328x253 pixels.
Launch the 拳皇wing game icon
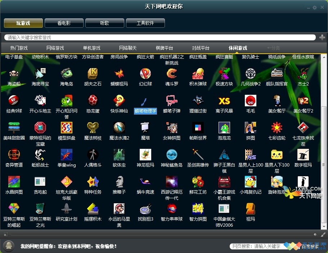coord(67,155)
